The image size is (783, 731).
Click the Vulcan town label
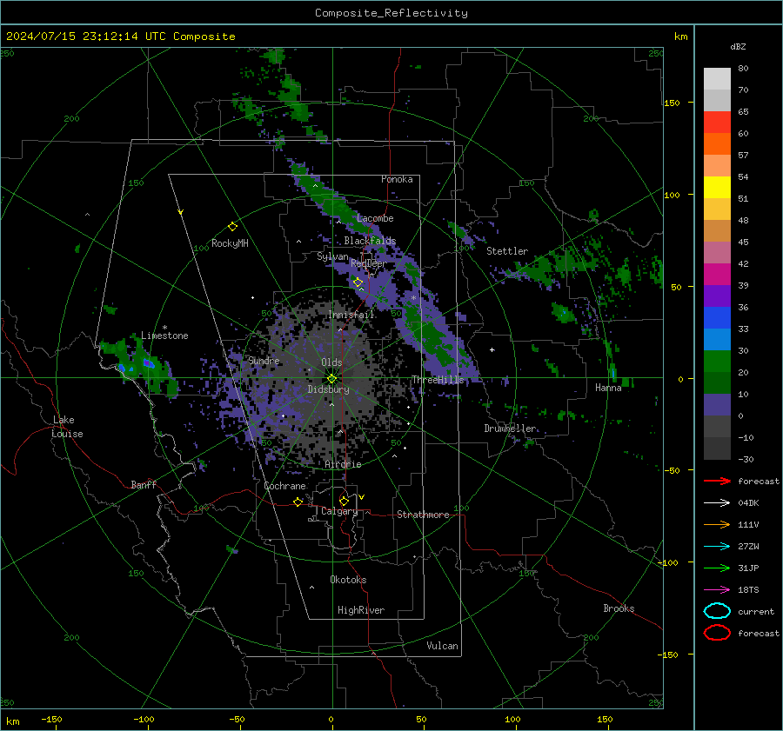pos(443,646)
